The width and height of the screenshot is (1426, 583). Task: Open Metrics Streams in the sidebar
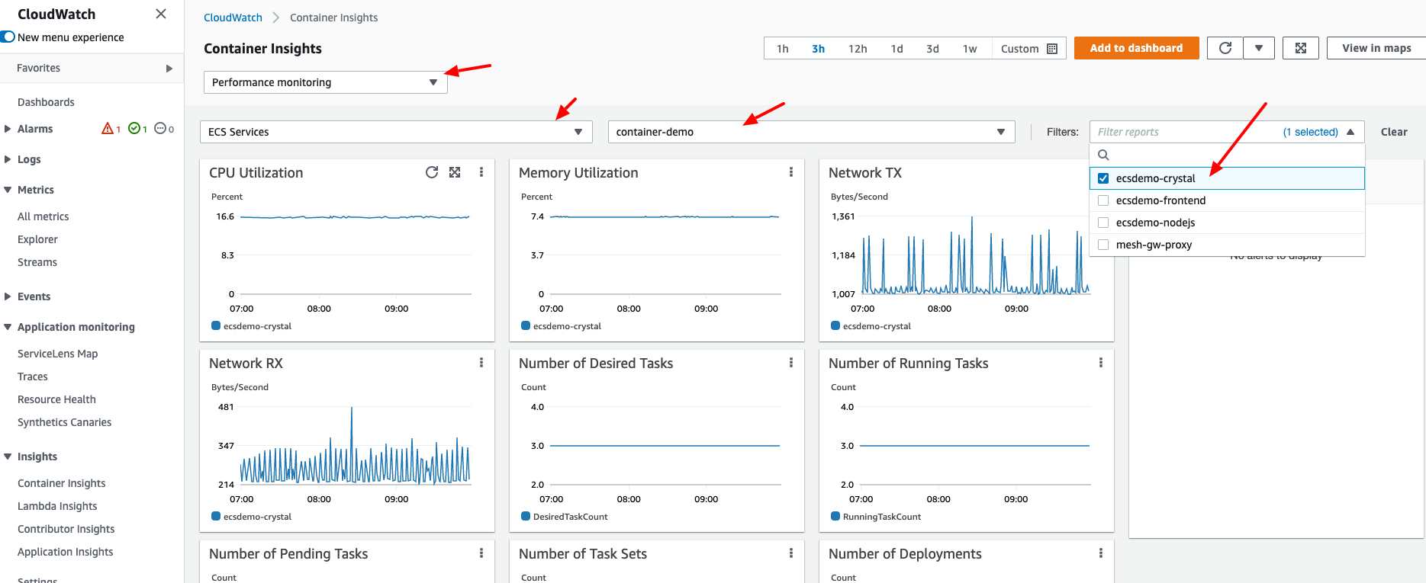(x=37, y=262)
